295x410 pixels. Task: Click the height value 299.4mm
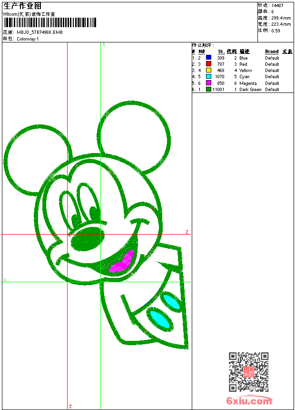click(x=281, y=18)
